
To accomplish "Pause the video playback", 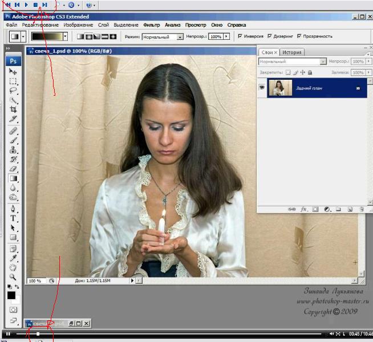I will [x=8, y=334].
